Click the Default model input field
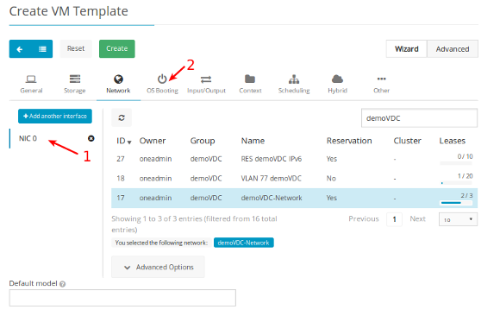Viewport: 500px width, 316px height. (x=122, y=298)
